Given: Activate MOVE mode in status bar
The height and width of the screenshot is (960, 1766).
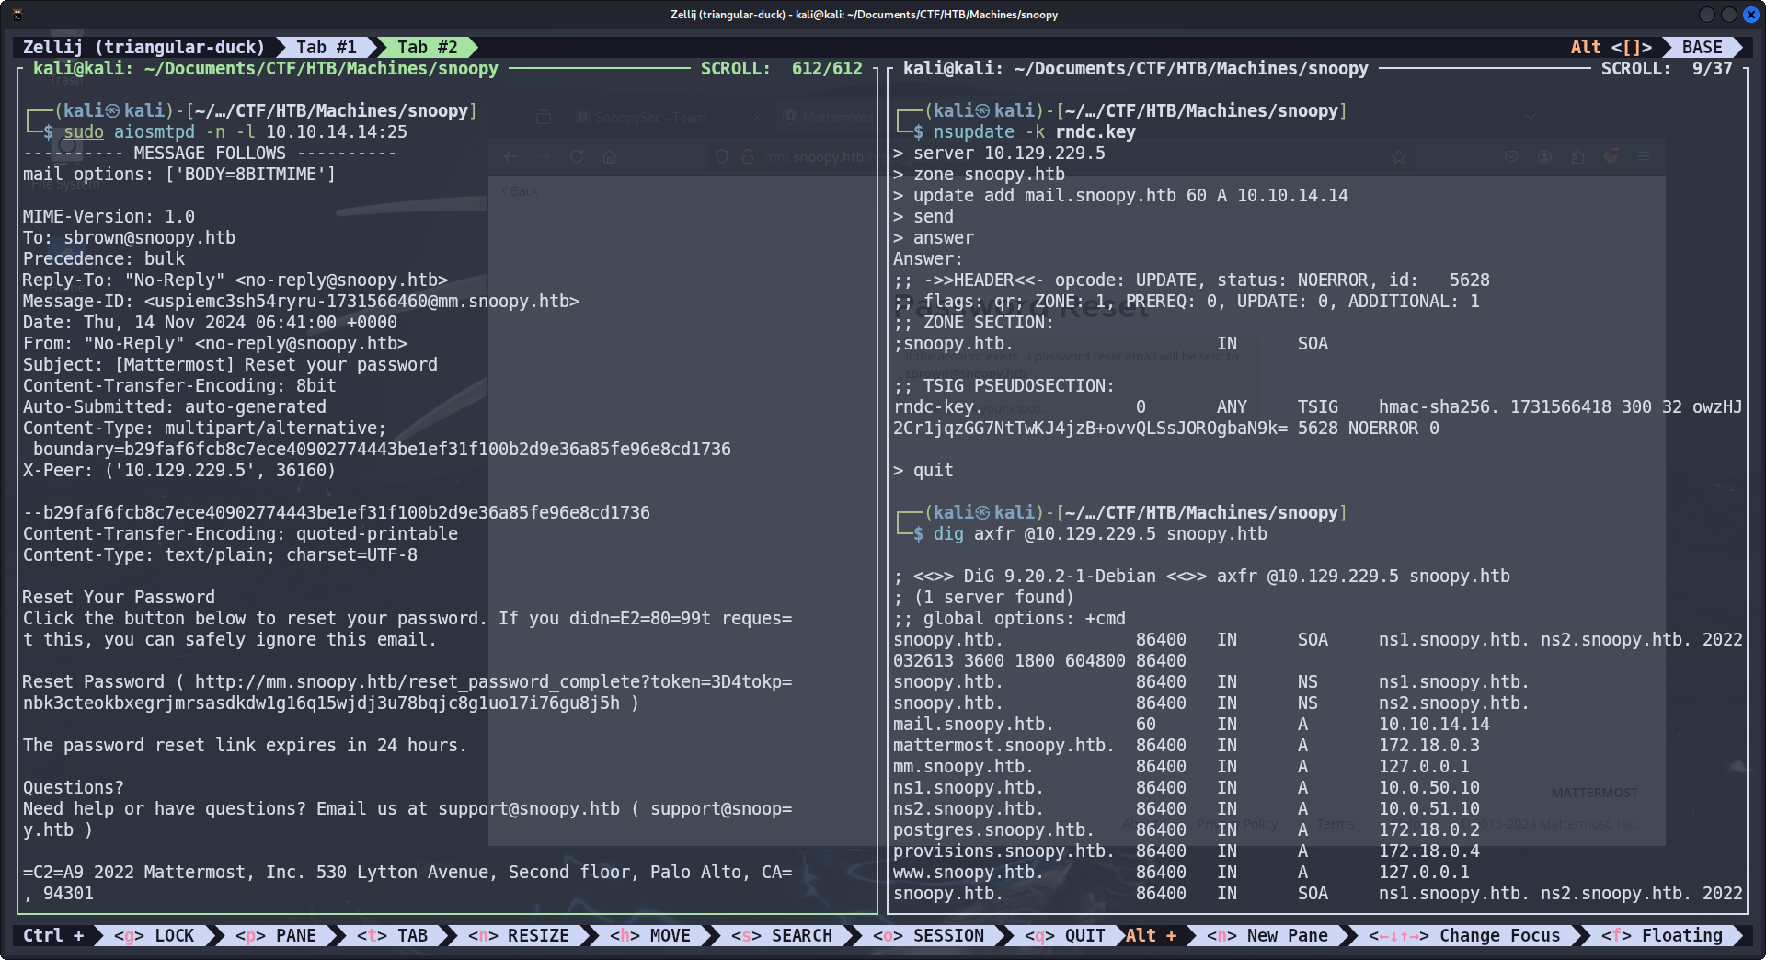Looking at the screenshot, I should [650, 935].
